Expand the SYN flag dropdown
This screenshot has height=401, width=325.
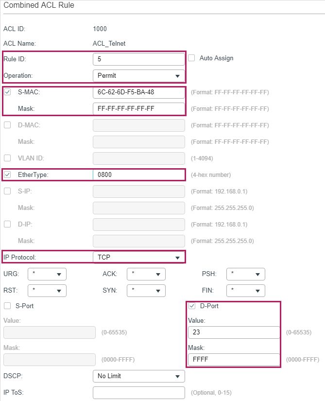click(146, 291)
